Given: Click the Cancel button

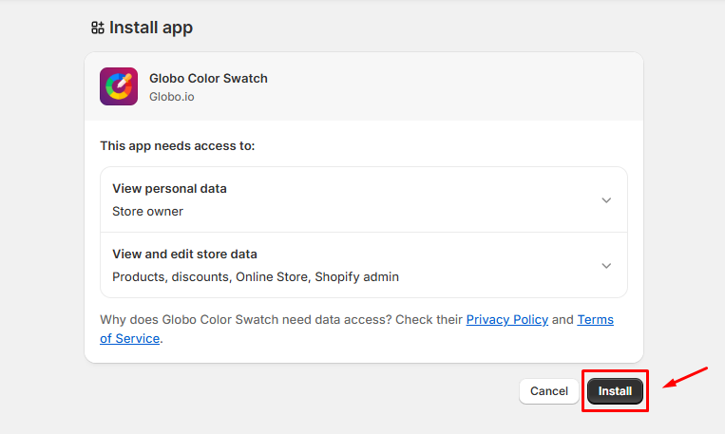Looking at the screenshot, I should 549,391.
